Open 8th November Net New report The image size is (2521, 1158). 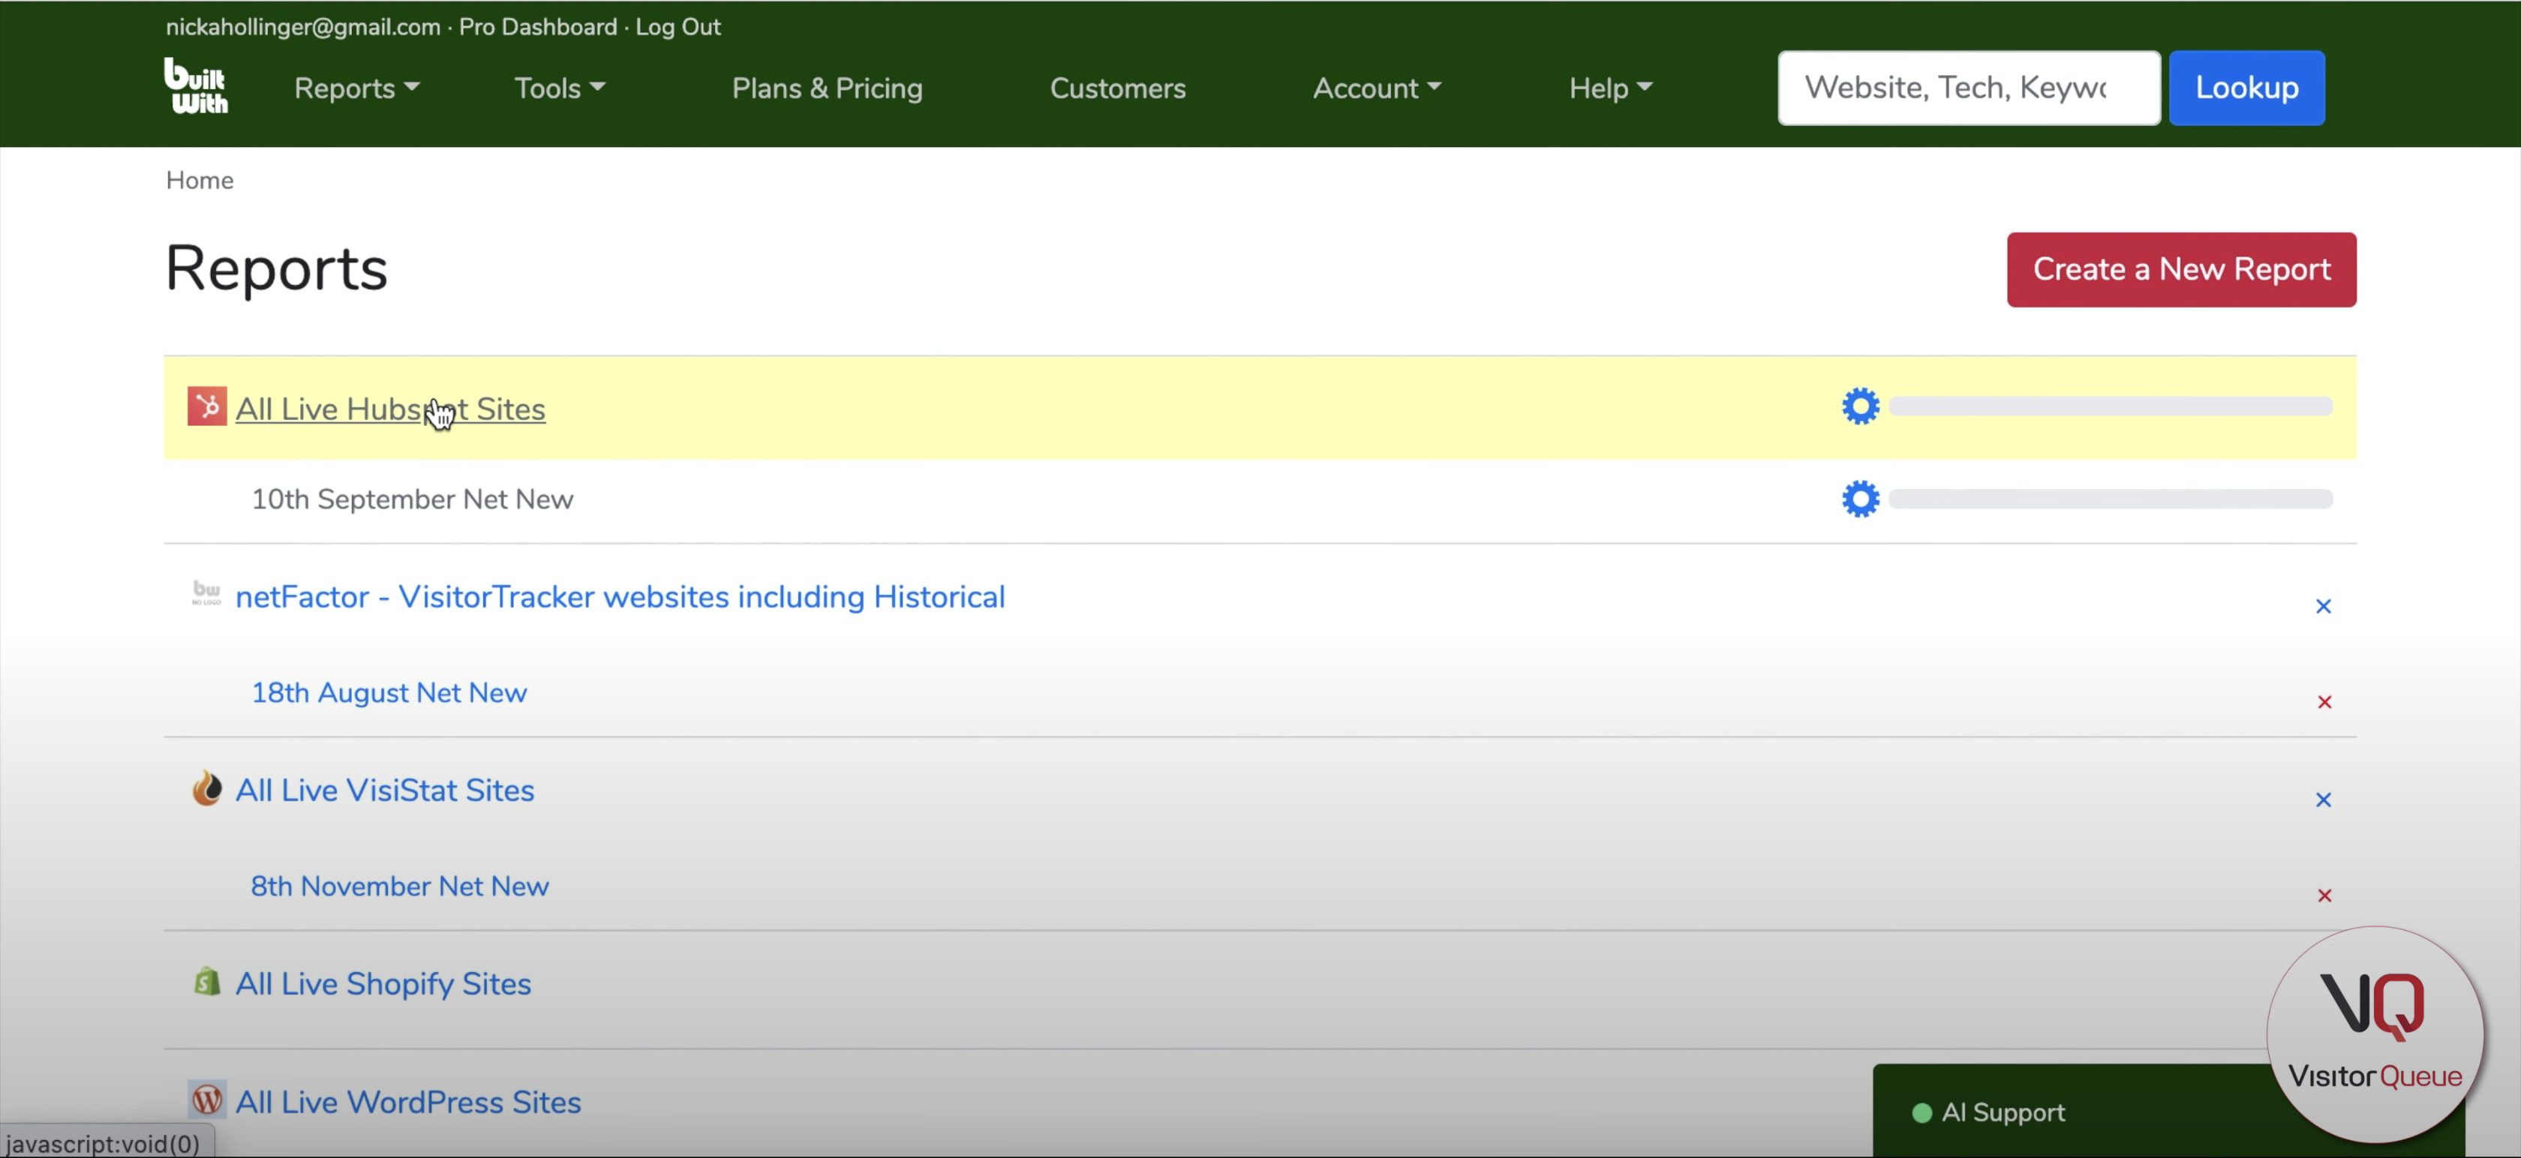coord(399,886)
